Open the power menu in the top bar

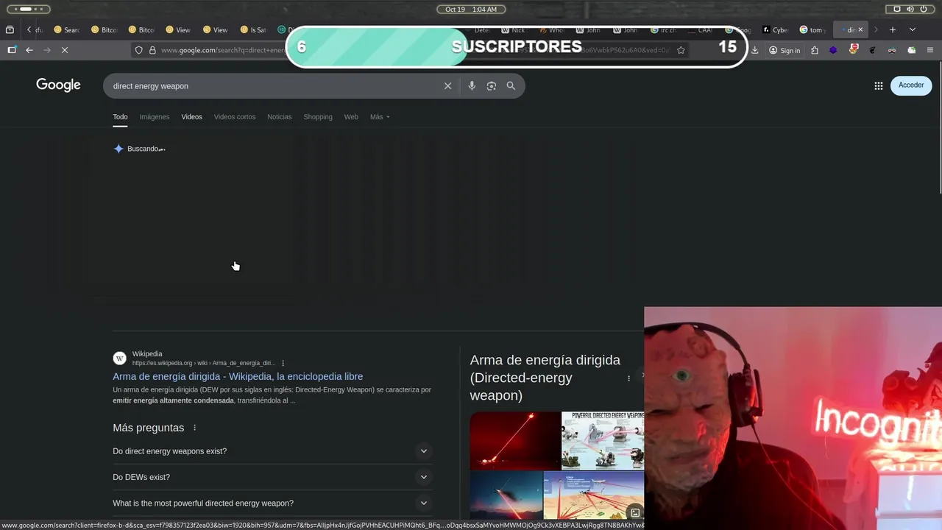924,9
